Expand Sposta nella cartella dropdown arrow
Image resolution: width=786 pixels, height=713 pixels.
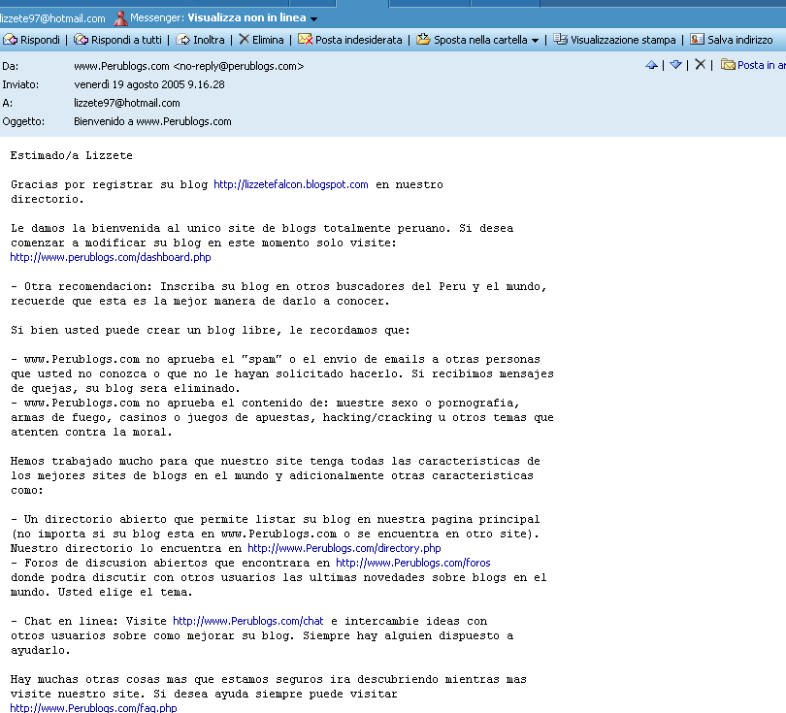coord(535,41)
